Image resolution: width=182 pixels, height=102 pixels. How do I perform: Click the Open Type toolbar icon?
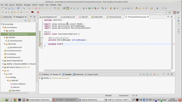(136, 8)
